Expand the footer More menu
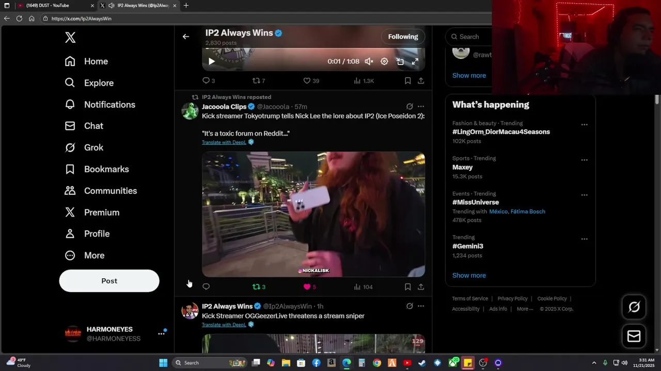The height and width of the screenshot is (371, 661). coord(525,309)
